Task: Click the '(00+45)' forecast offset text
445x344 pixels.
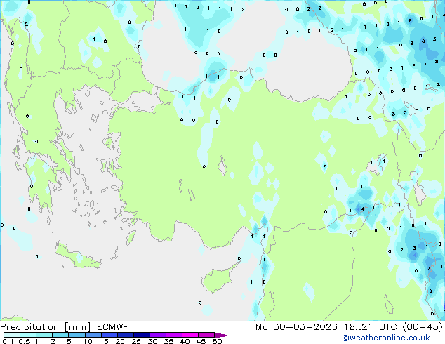Action: (x=423, y=327)
